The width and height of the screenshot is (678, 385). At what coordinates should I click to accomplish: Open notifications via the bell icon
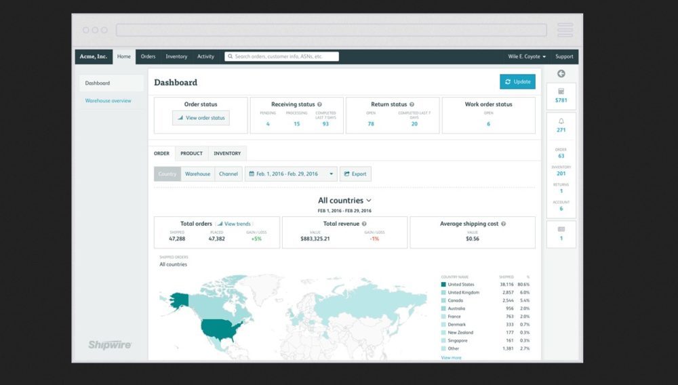tap(561, 120)
